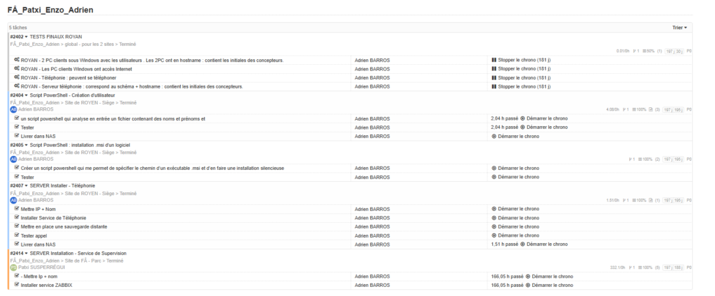
Task: Click Patxi SUSPERRÉGUI avatar under task #2414
Action: point(14,268)
